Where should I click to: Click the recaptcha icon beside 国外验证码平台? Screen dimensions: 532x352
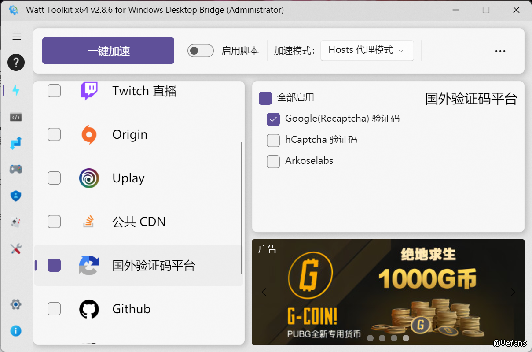tap(89, 265)
